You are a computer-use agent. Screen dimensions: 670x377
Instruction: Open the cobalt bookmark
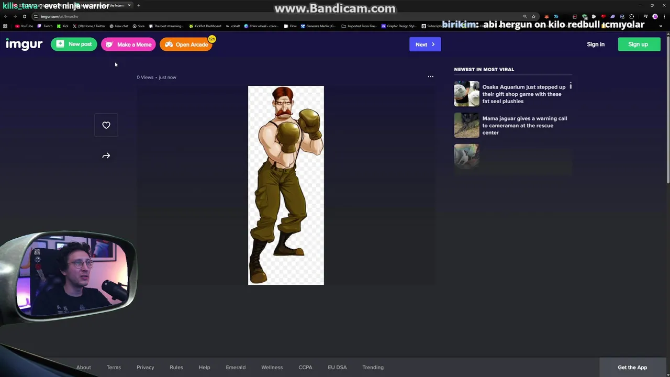click(233, 26)
